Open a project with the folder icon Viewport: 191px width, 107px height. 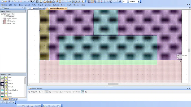(6, 2)
